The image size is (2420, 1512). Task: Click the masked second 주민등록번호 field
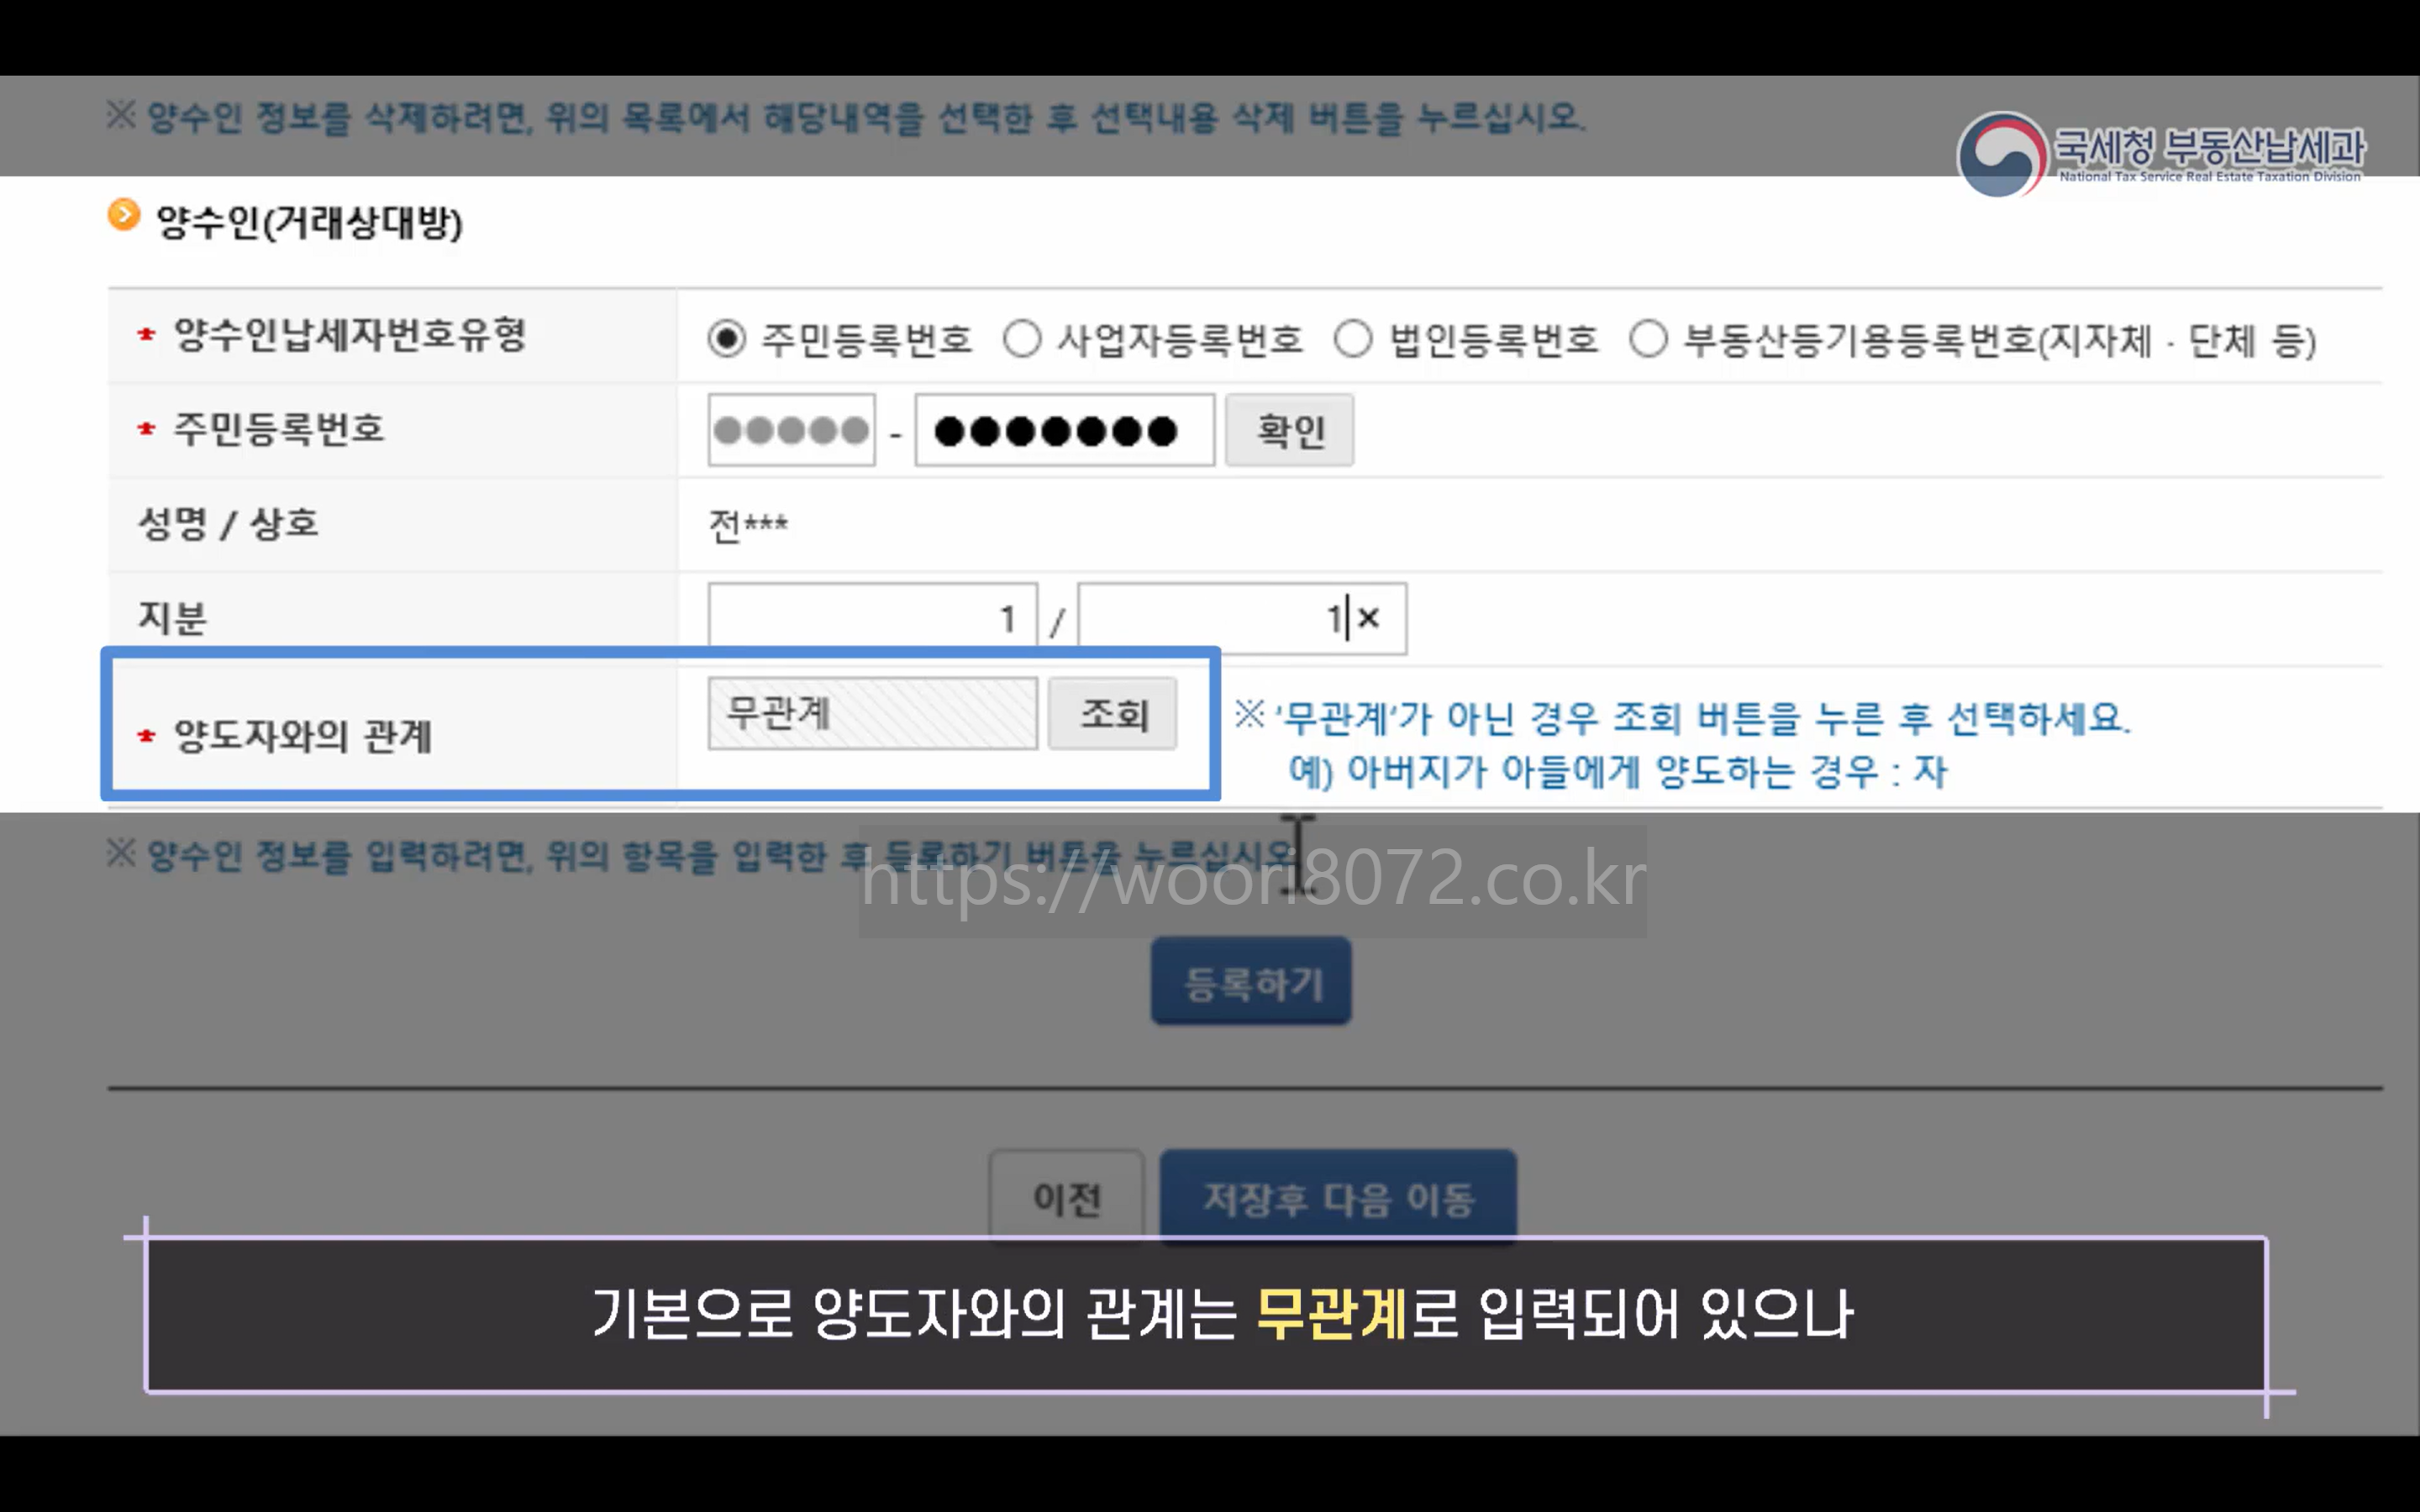1064,430
